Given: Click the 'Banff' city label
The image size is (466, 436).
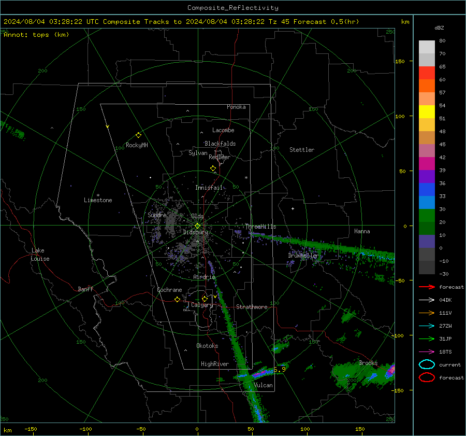Looking at the screenshot, I should point(85,289).
